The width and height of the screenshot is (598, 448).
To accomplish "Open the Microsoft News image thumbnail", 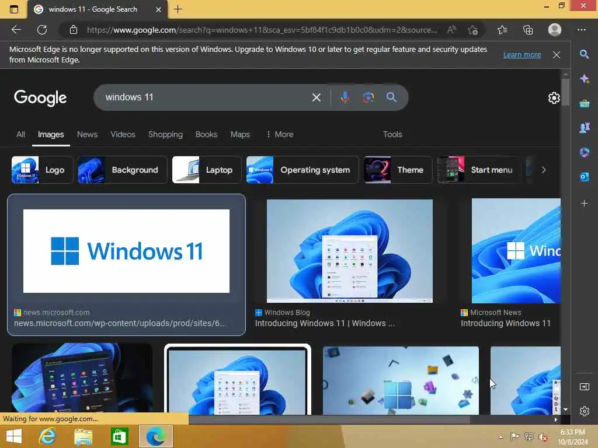I will pos(516,251).
